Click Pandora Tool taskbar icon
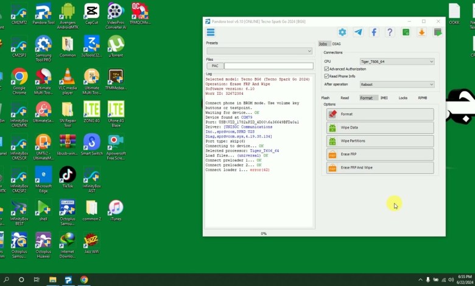 pyautogui.click(x=68, y=280)
